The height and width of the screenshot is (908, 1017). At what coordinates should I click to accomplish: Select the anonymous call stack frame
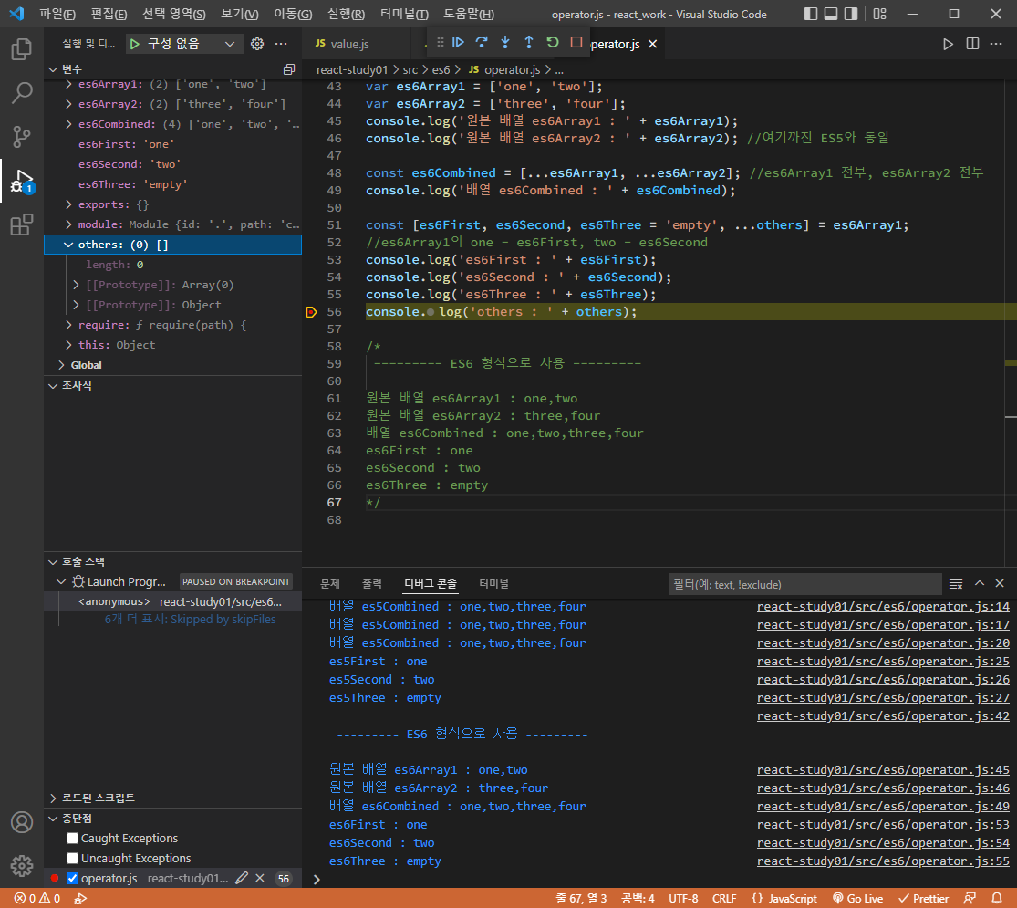[173, 601]
